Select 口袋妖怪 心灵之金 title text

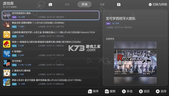53,32
